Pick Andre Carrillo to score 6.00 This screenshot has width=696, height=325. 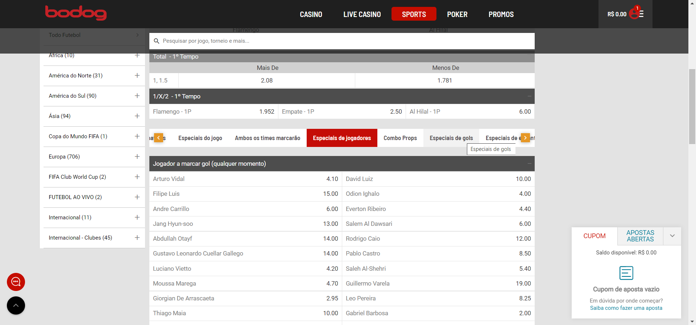[245, 209]
